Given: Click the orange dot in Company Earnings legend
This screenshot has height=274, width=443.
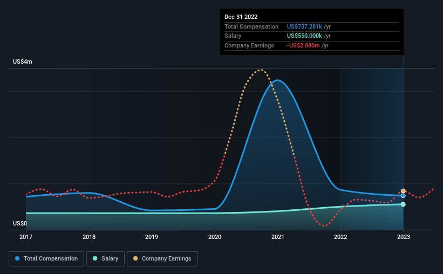Looking at the screenshot, I should pos(135,258).
